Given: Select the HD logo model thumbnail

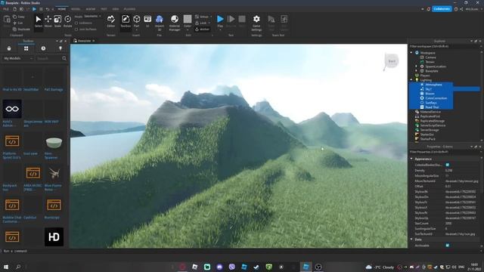Looking at the screenshot, I should click(54, 236).
